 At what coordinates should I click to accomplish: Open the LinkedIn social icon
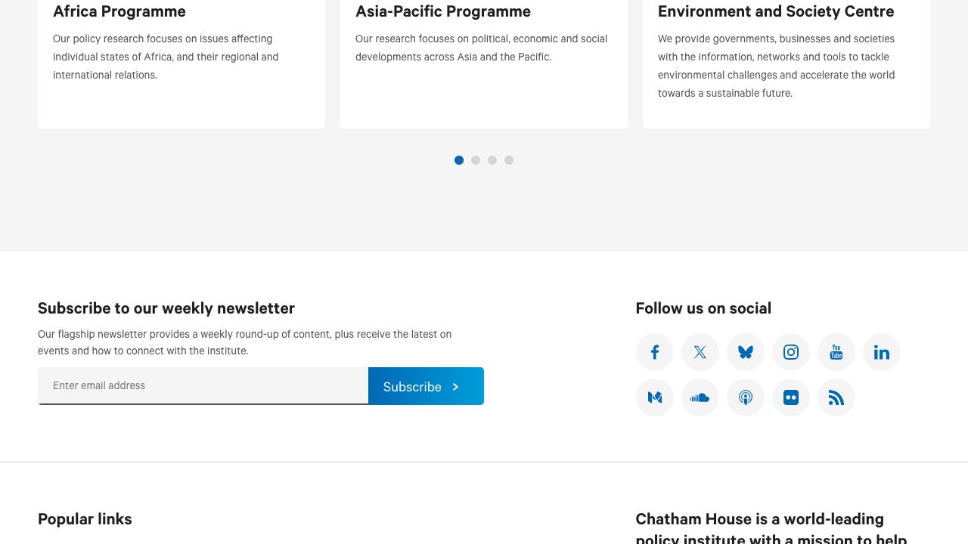882,352
